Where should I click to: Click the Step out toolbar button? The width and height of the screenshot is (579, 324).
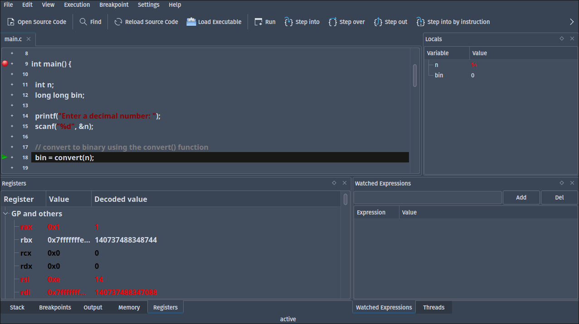click(x=391, y=22)
